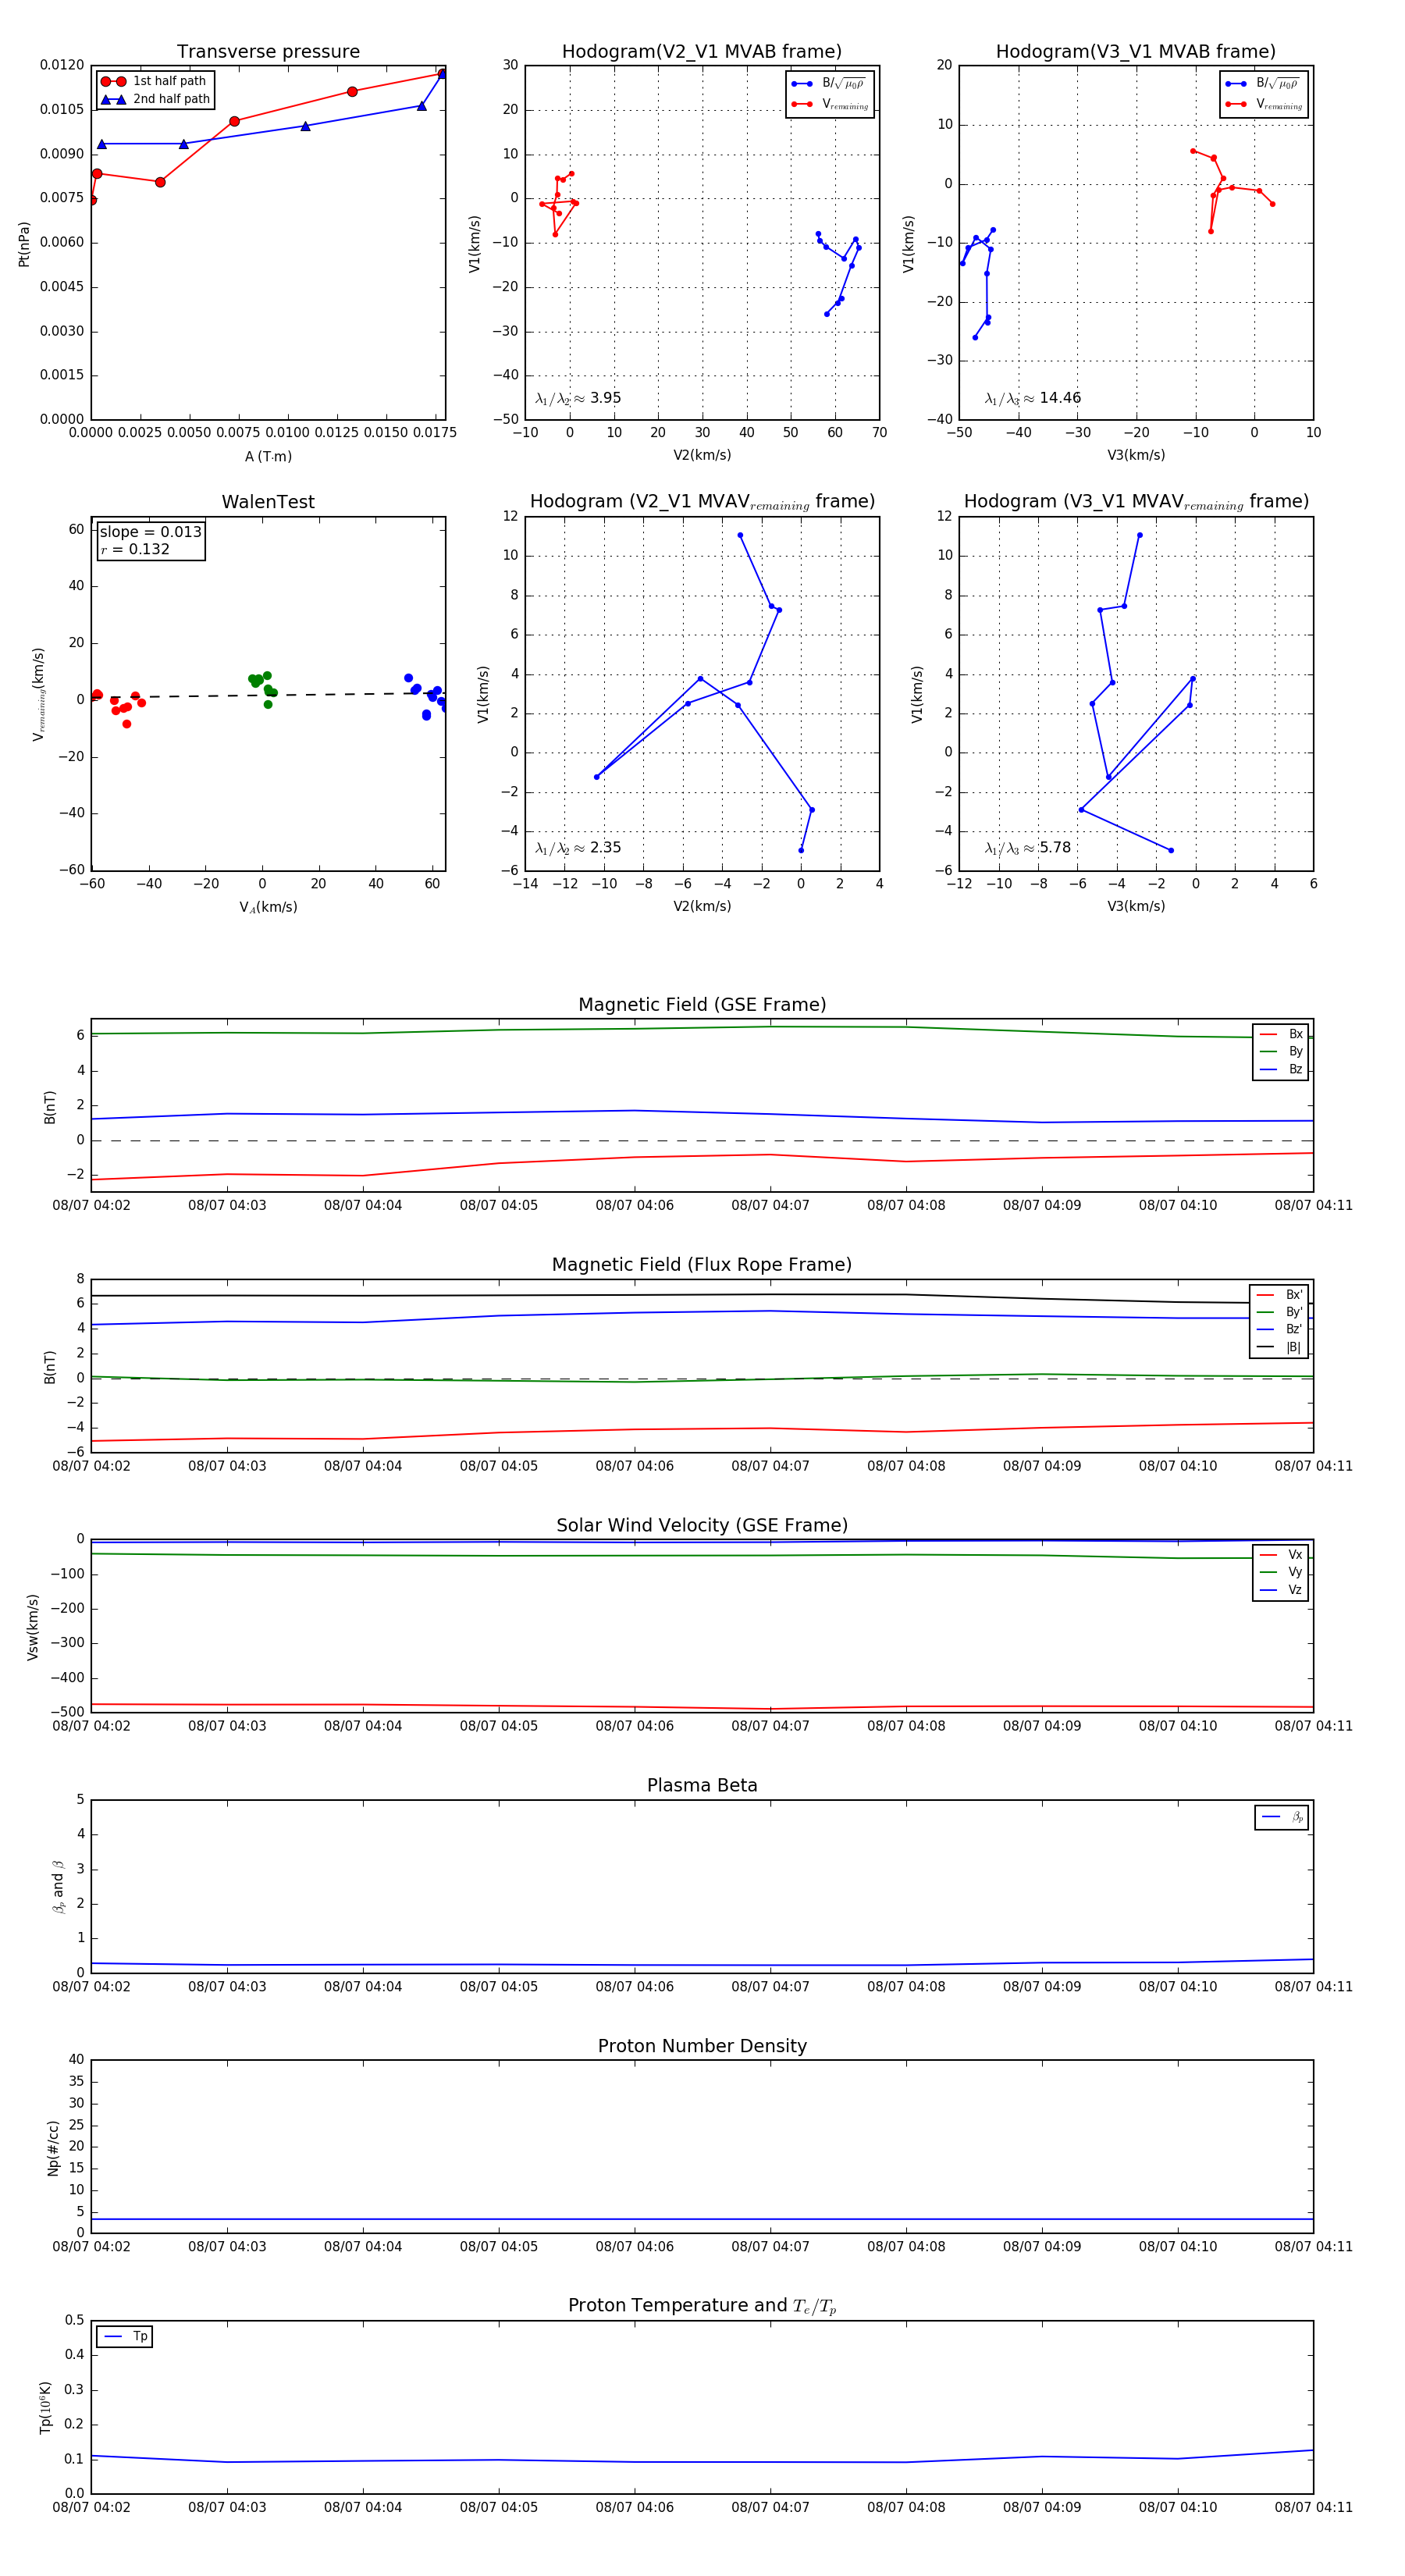Viewport: 1405px width, 2576px height.
Task: Click the "Np(#/cc)" y-axis label
Action: pos(53,2148)
